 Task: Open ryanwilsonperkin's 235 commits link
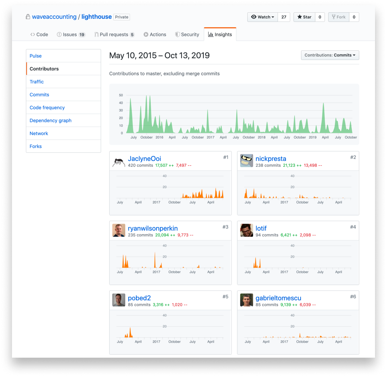tap(140, 235)
